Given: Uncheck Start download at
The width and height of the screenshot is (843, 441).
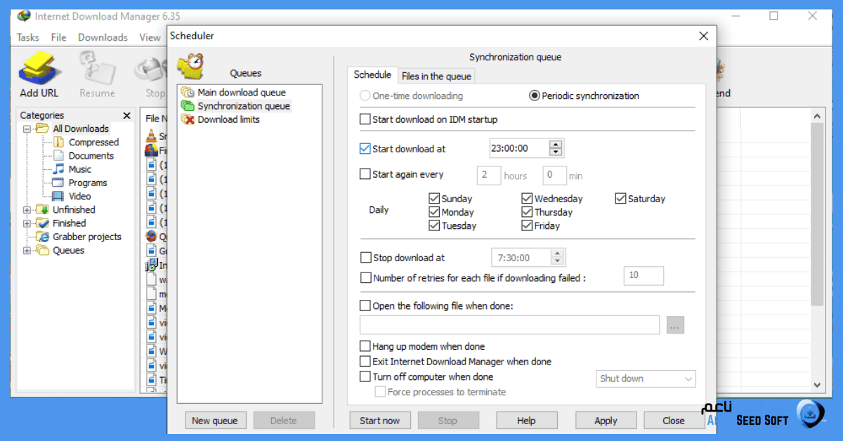Looking at the screenshot, I should tap(365, 148).
